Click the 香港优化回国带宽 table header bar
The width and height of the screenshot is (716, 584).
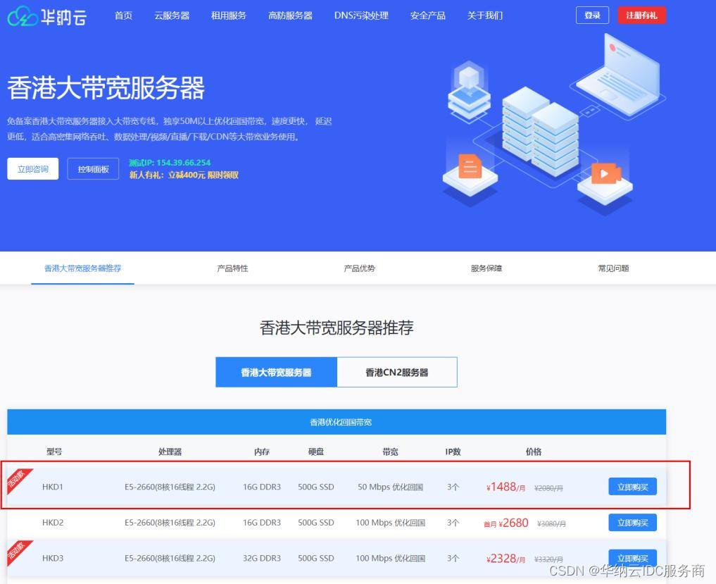[337, 422]
